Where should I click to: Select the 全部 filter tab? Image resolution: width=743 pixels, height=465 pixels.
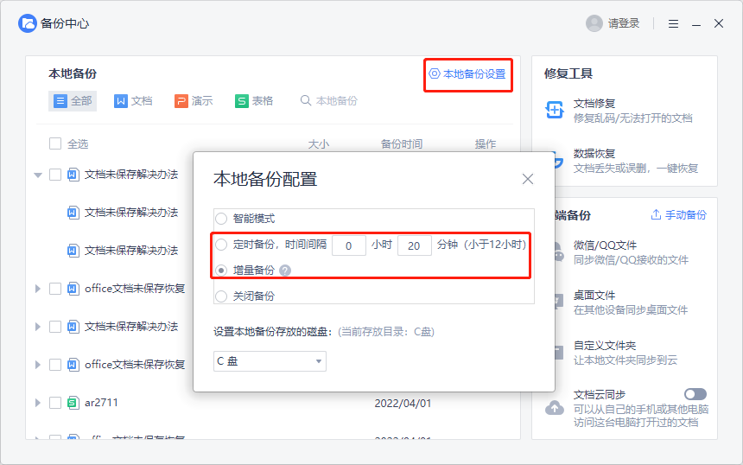(73, 101)
